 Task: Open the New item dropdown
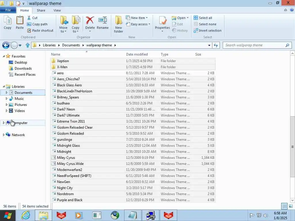pyautogui.click(x=137, y=18)
